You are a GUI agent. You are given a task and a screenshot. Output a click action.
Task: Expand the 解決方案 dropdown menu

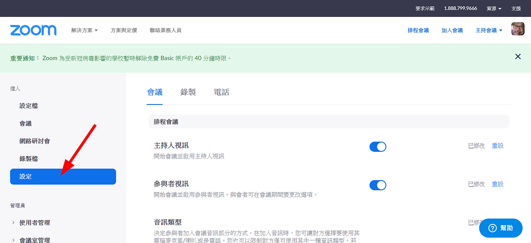pyautogui.click(x=84, y=31)
